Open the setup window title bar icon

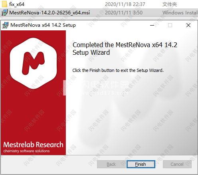(x=5, y=25)
